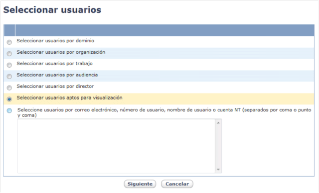
Task: Click the Cancelar button
Action: coord(177,184)
